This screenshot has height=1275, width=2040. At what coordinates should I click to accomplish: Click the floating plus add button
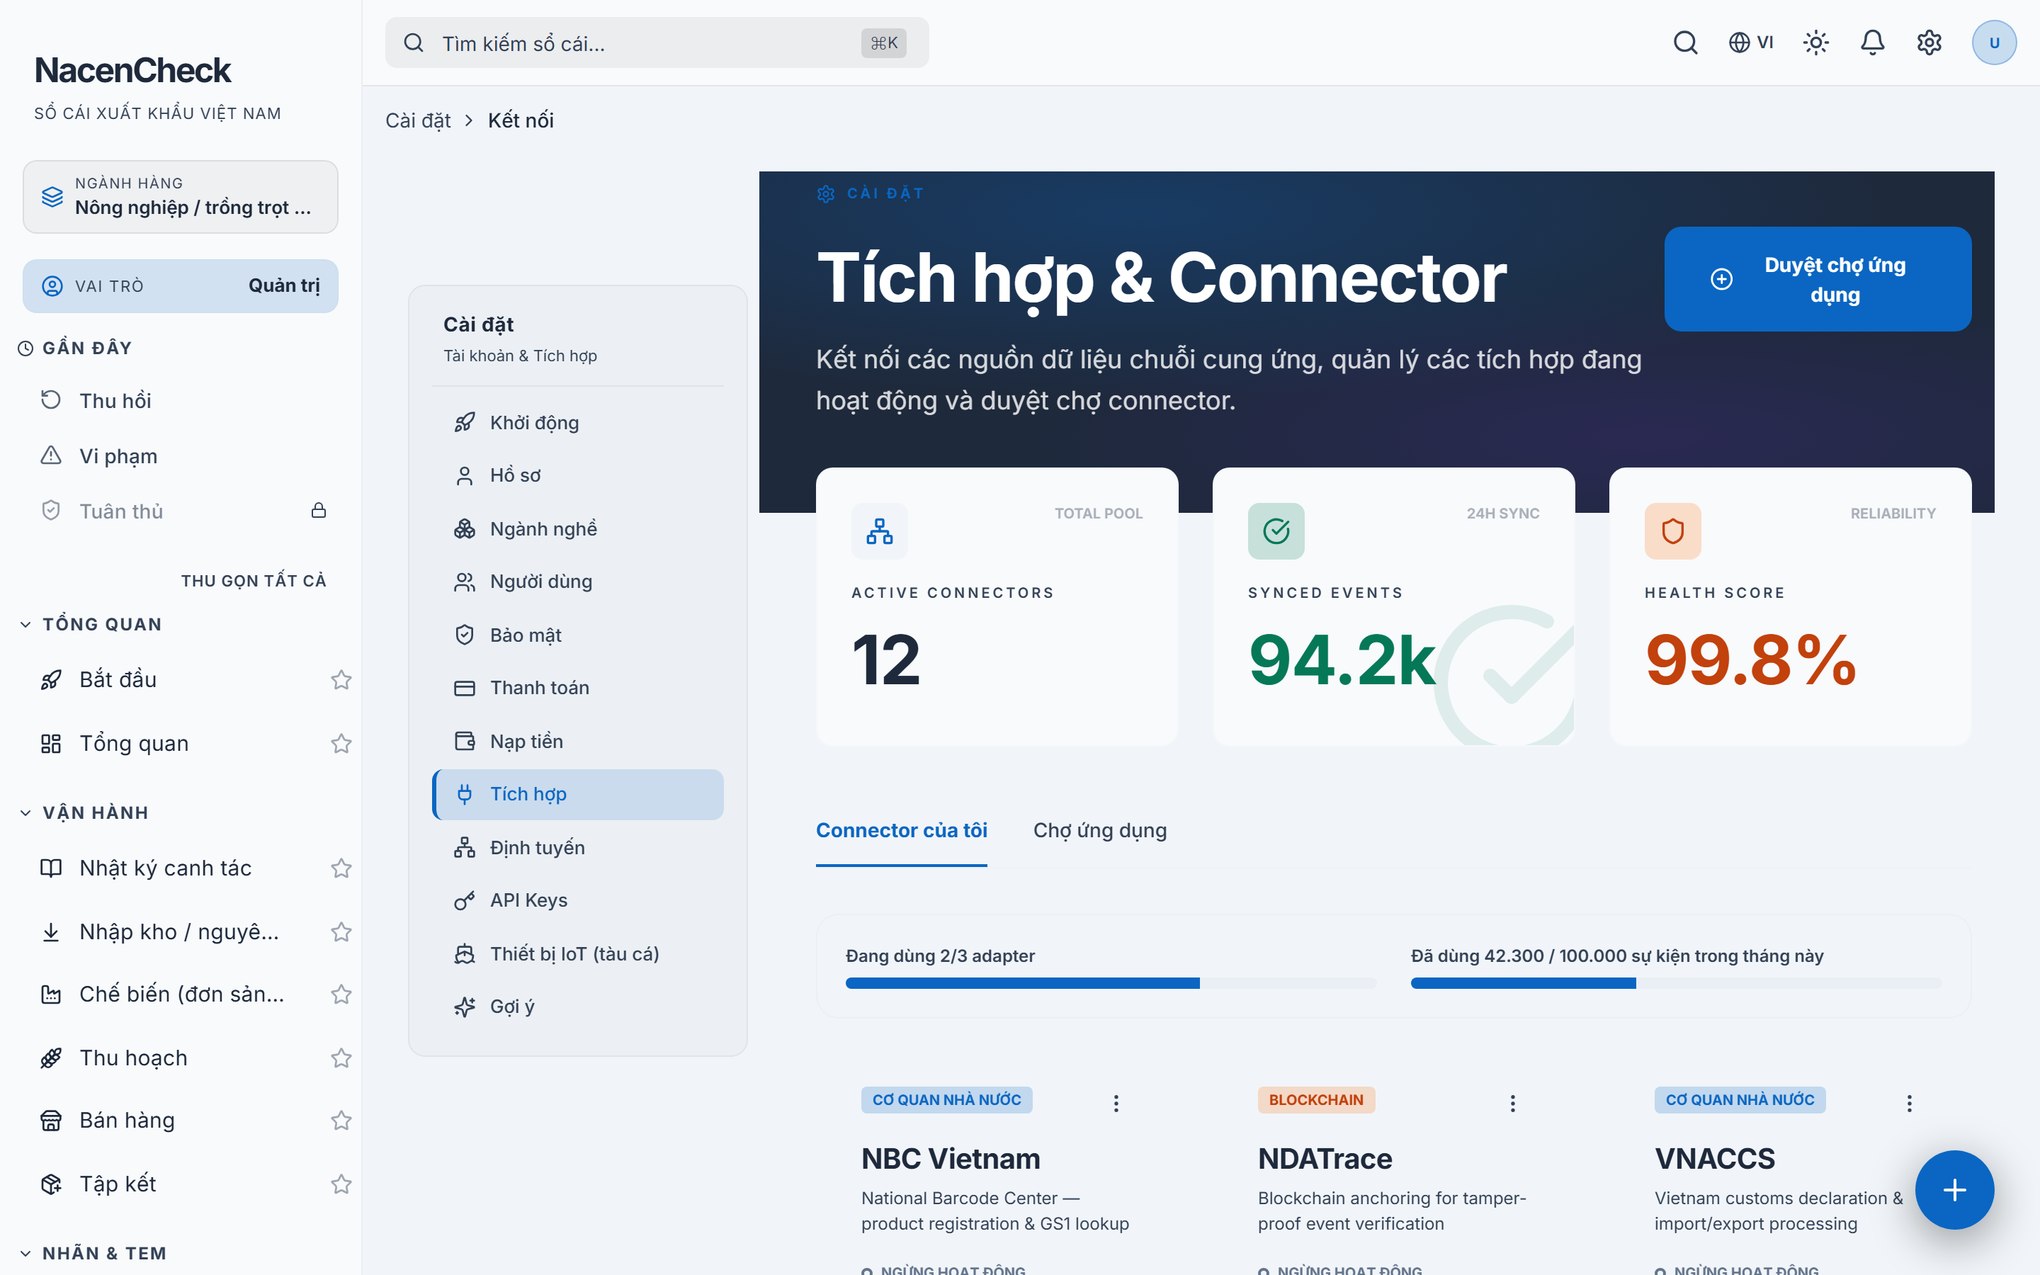tap(1954, 1190)
